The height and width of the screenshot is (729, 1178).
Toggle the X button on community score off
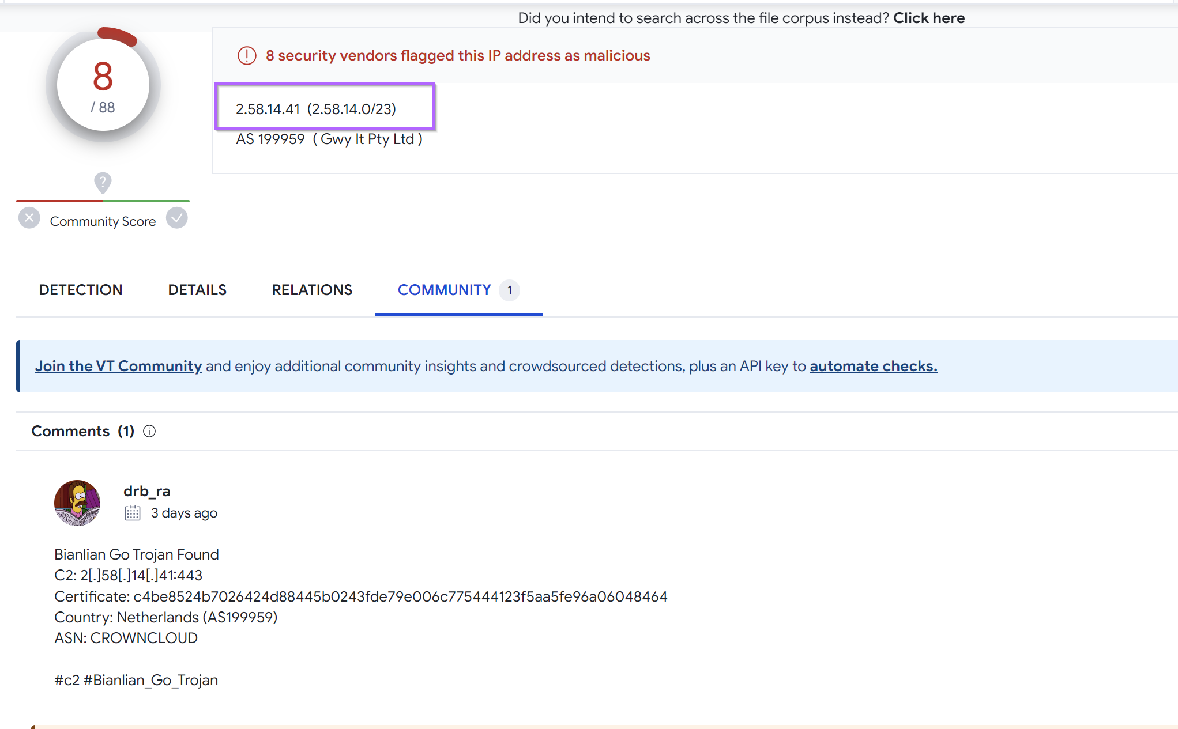(x=28, y=220)
